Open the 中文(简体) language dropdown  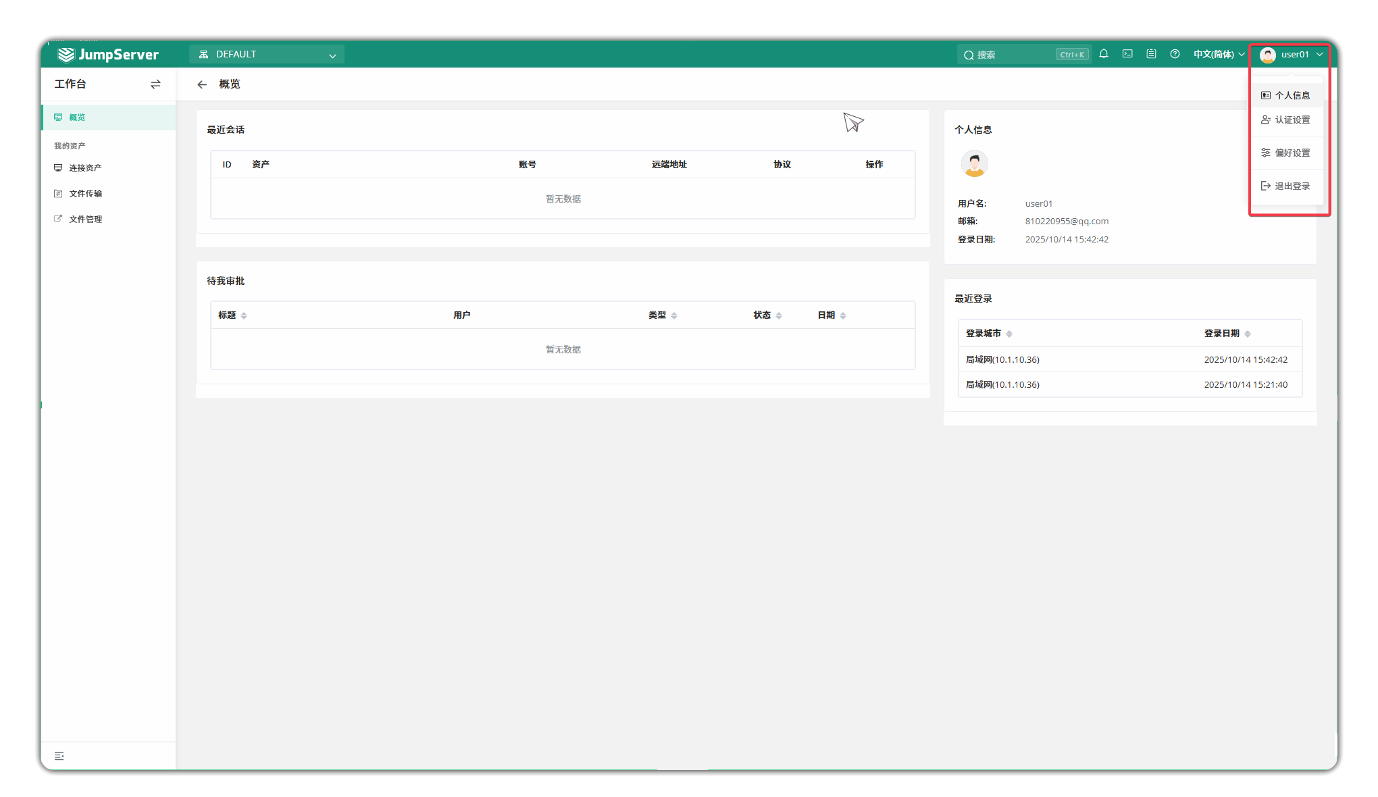(1219, 55)
